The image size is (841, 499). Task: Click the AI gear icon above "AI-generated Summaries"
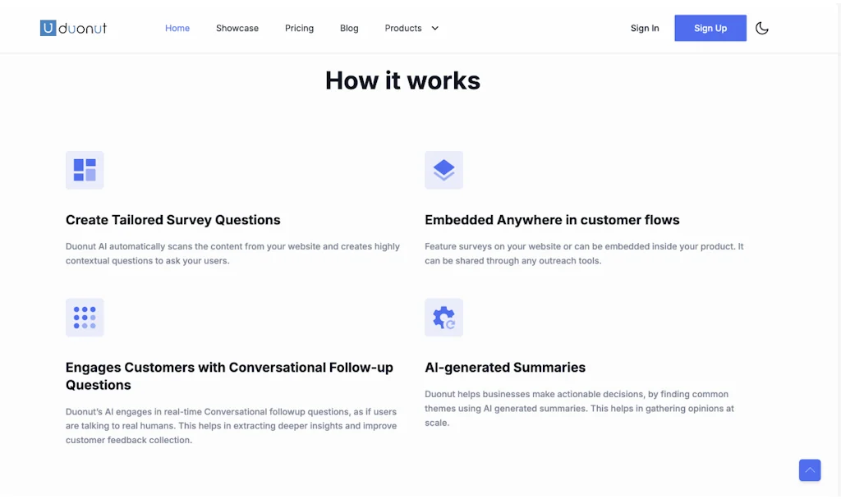[x=443, y=317]
